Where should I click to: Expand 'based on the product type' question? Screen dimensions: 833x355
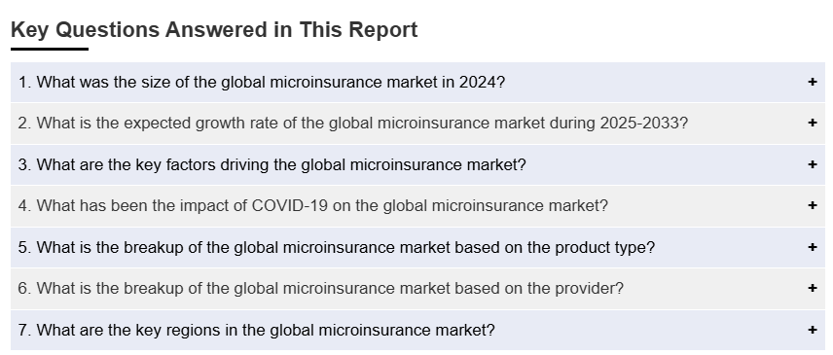point(337,248)
